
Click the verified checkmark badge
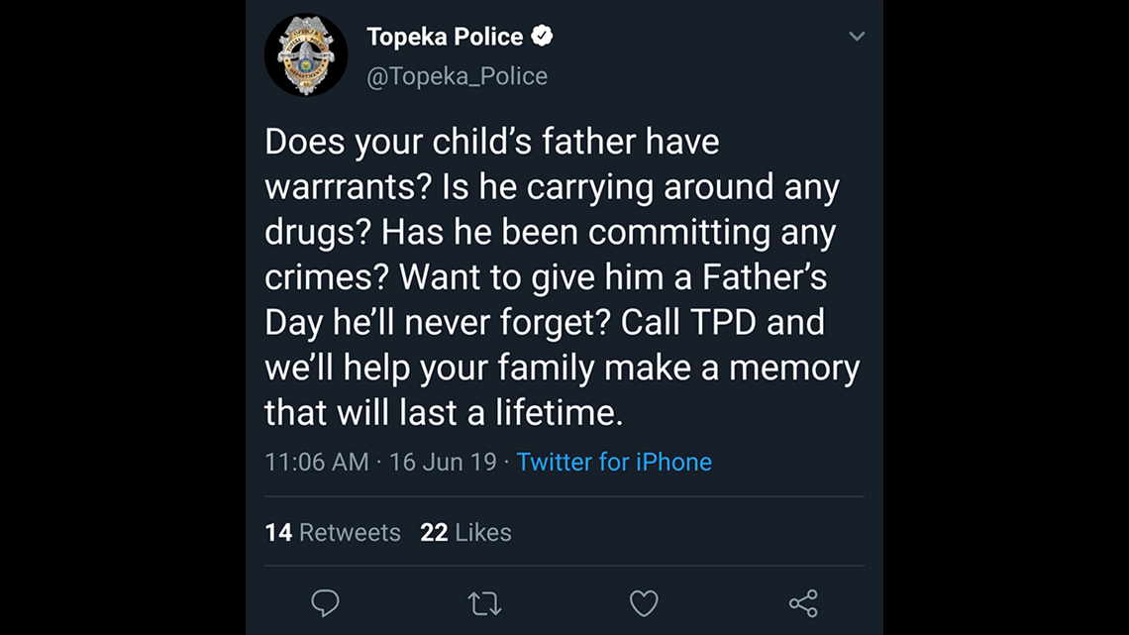click(x=542, y=36)
